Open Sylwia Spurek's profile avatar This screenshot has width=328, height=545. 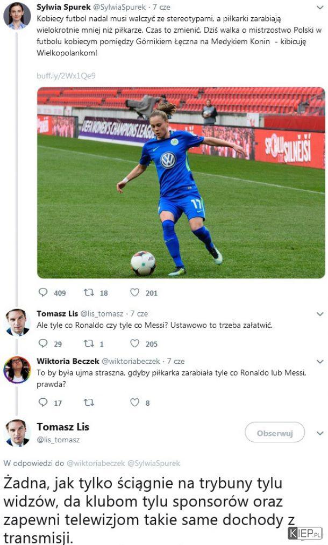[x=17, y=16]
